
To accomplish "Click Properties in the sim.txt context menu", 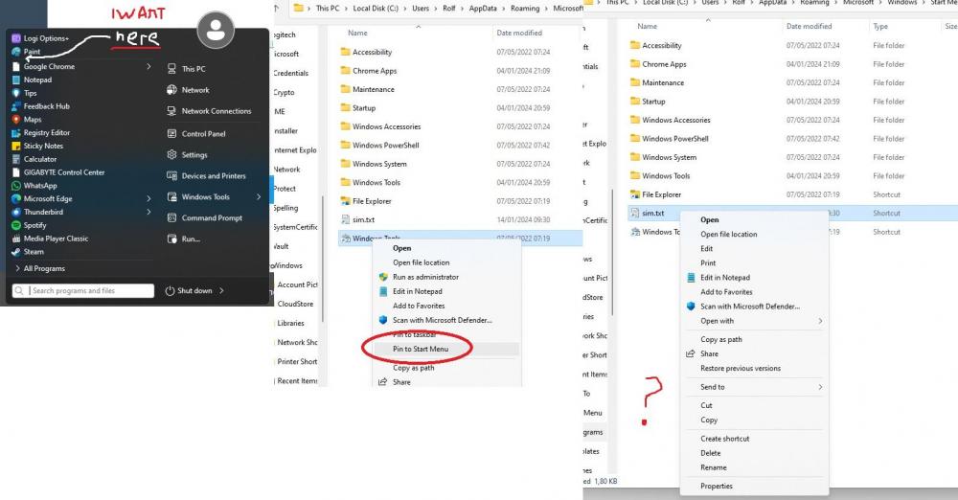I will pos(716,486).
